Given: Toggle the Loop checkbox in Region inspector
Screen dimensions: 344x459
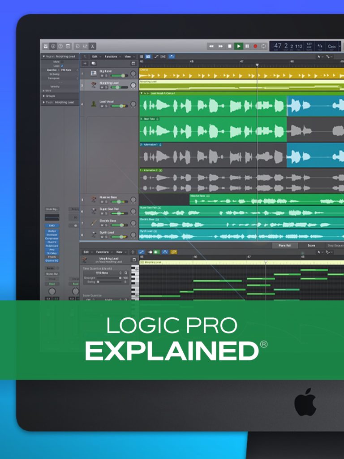Looking at the screenshot, I should (62, 66).
